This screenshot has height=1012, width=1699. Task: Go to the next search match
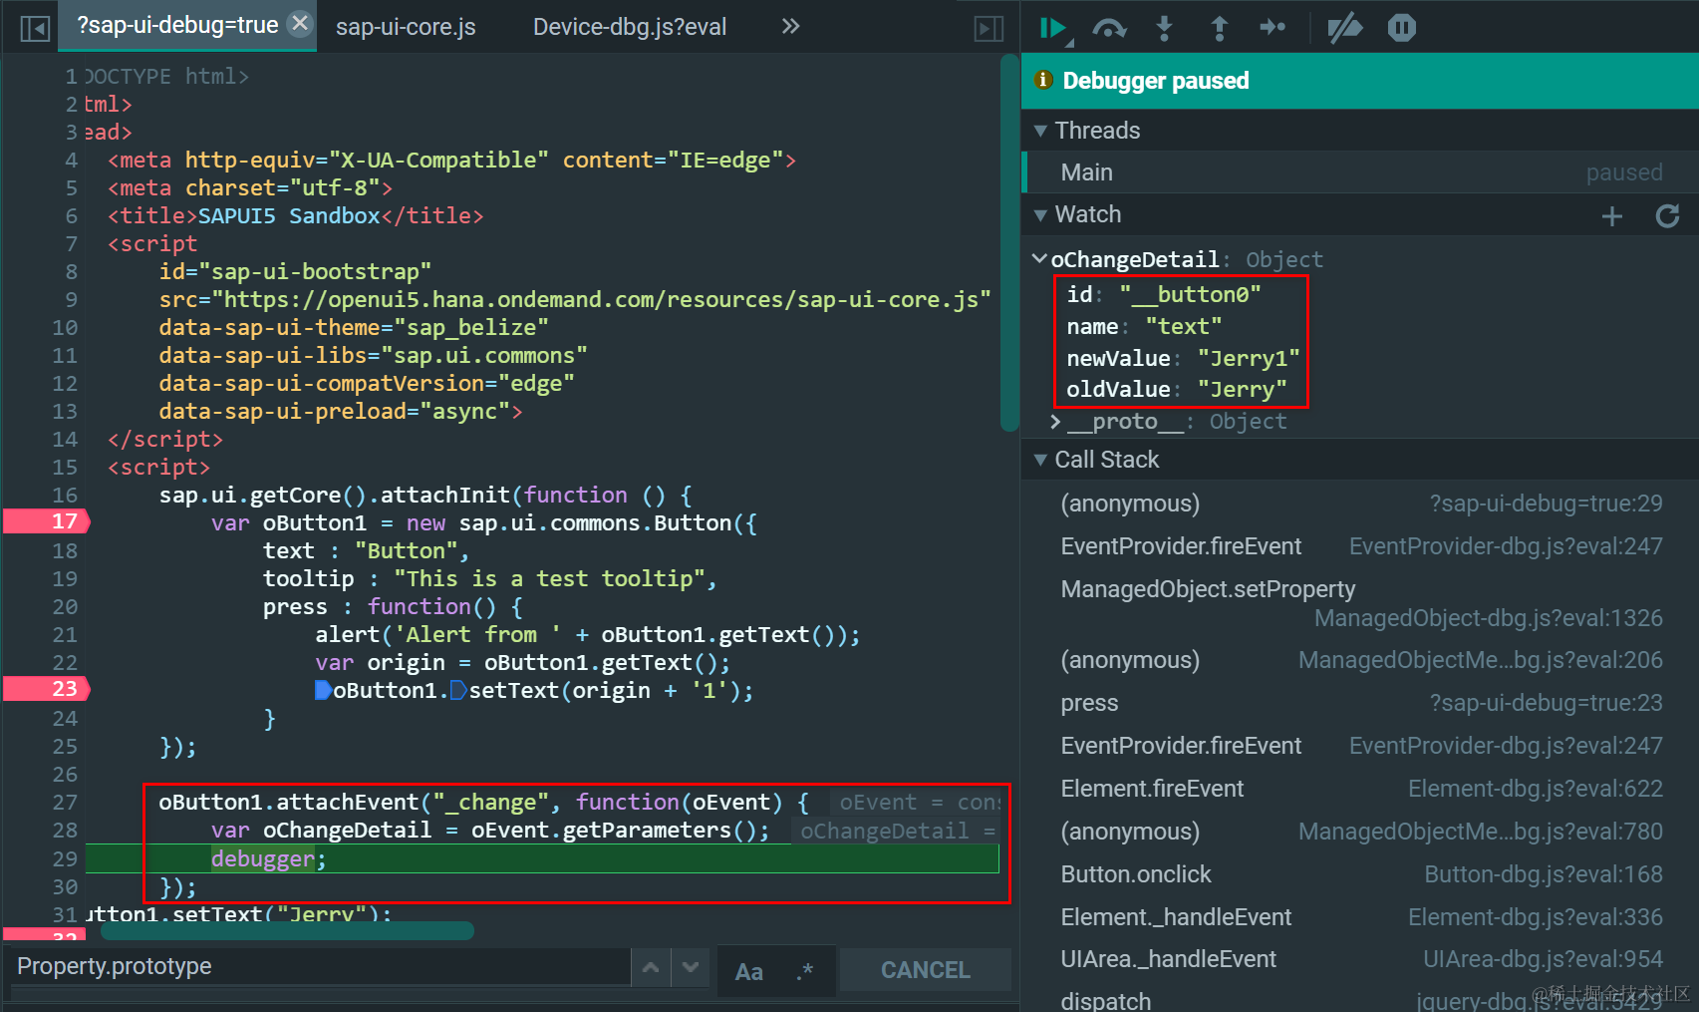point(691,967)
